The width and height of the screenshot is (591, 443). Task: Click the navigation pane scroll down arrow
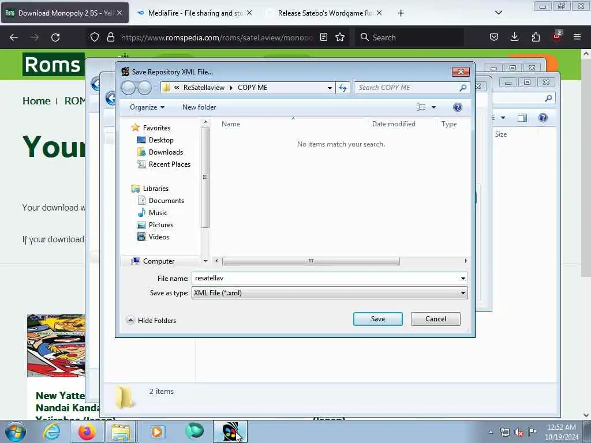(205, 261)
